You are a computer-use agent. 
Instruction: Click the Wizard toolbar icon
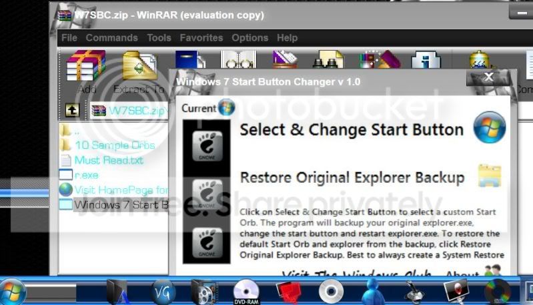(380, 60)
